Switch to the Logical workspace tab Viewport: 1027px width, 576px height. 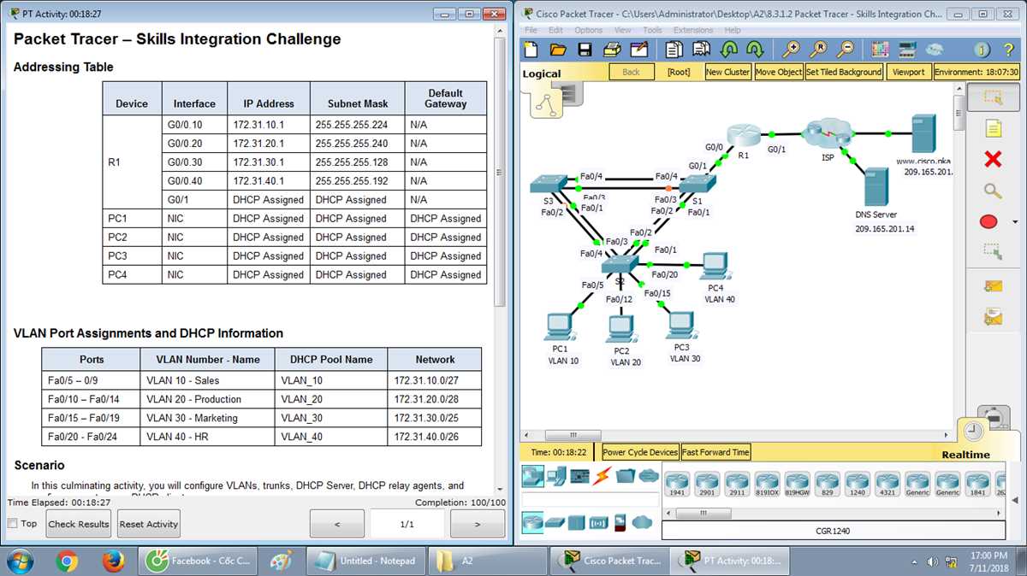click(542, 73)
